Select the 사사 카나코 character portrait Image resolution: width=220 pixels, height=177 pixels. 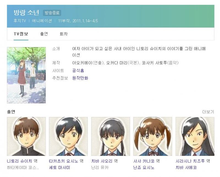click(153, 137)
